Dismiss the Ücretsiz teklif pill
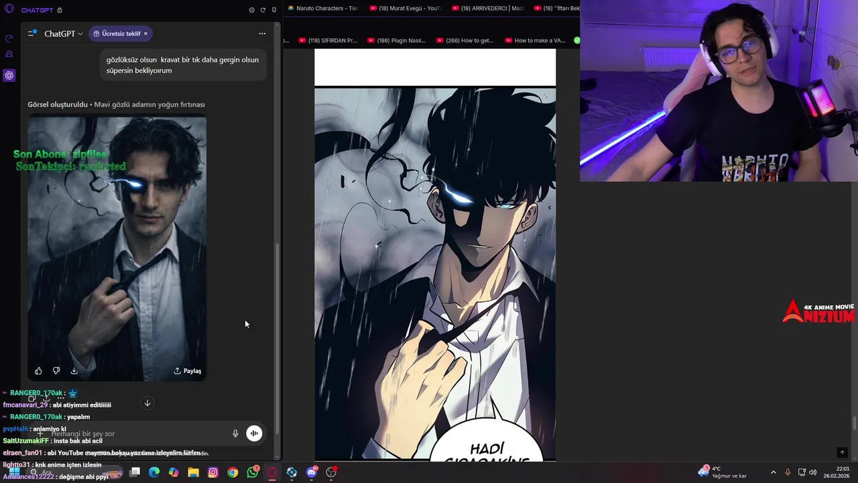The width and height of the screenshot is (858, 483). (x=145, y=34)
